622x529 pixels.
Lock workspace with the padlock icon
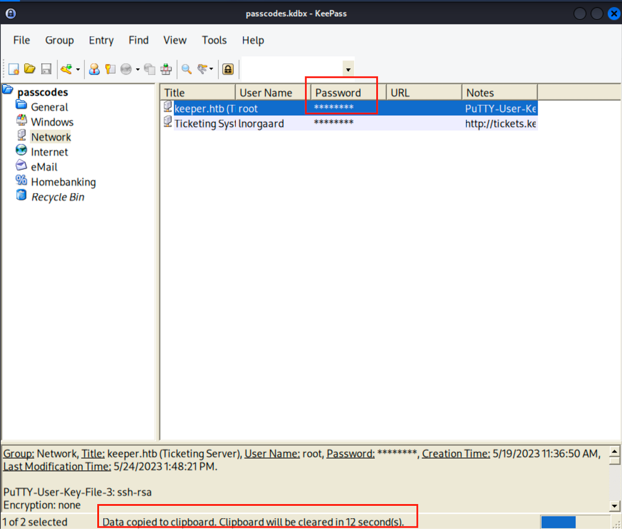228,69
